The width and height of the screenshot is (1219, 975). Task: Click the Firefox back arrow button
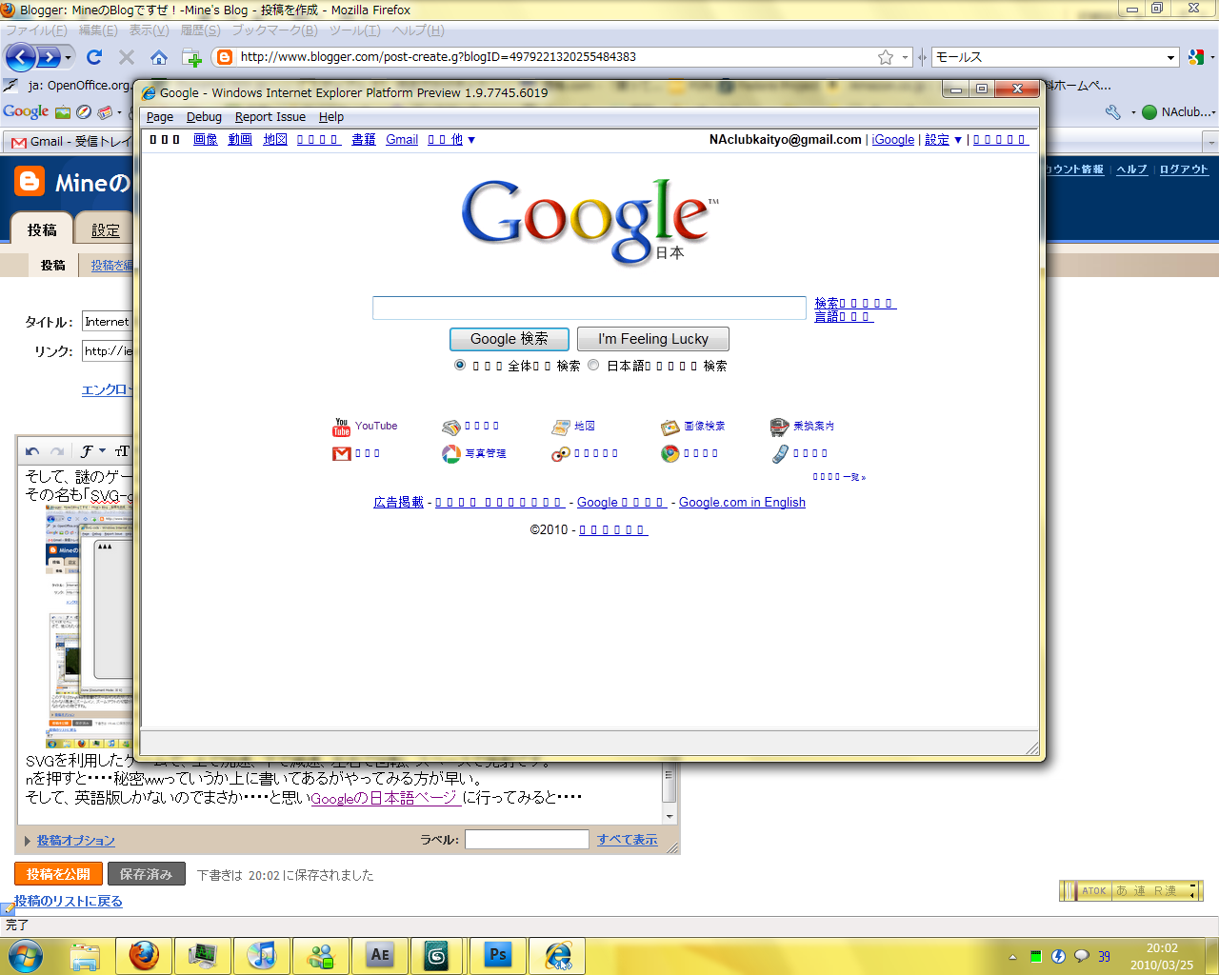[21, 57]
